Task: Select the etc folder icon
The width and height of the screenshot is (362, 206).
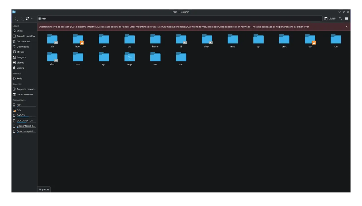Action: click(x=130, y=39)
